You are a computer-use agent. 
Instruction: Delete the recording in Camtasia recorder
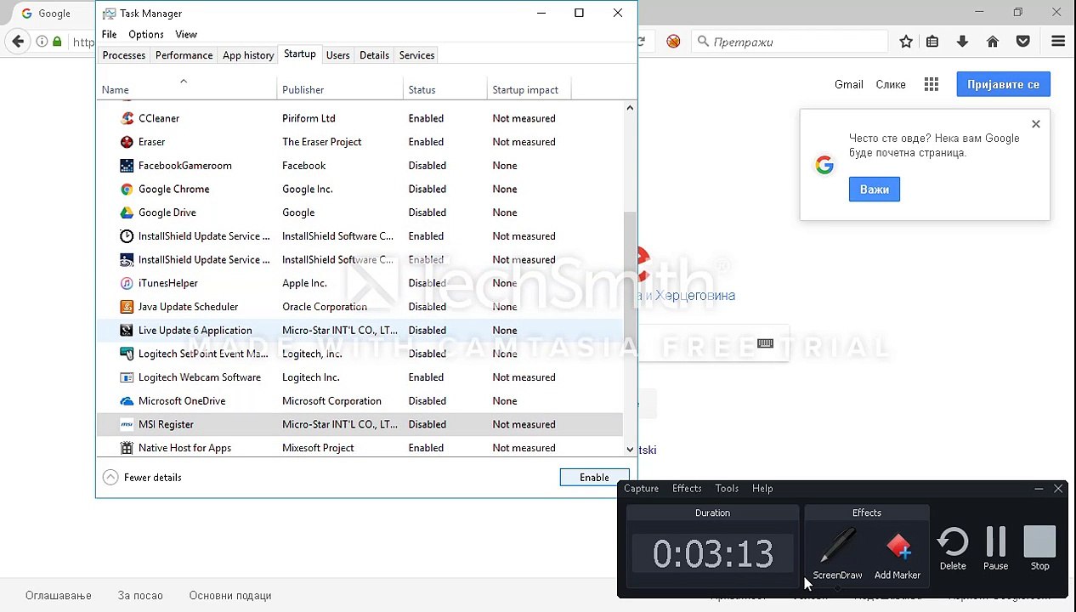[953, 548]
